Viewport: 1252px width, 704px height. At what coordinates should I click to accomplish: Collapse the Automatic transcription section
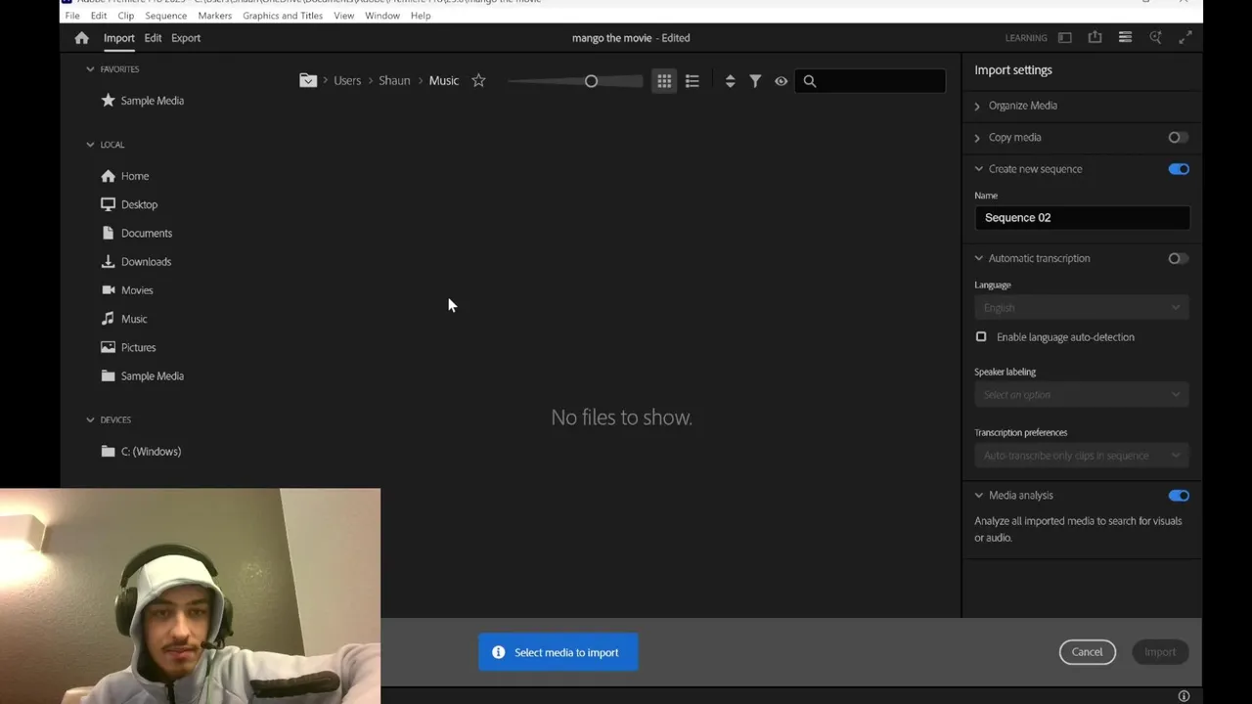(x=978, y=258)
